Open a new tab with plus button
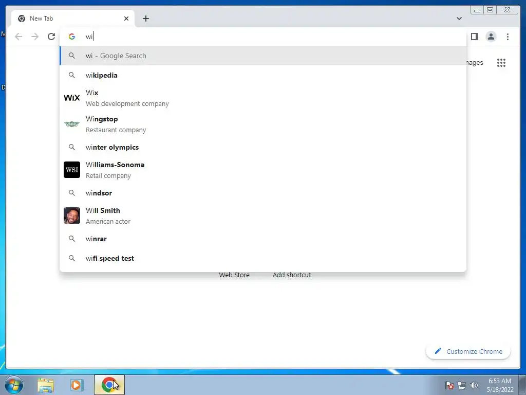Image resolution: width=526 pixels, height=395 pixels. 145,19
